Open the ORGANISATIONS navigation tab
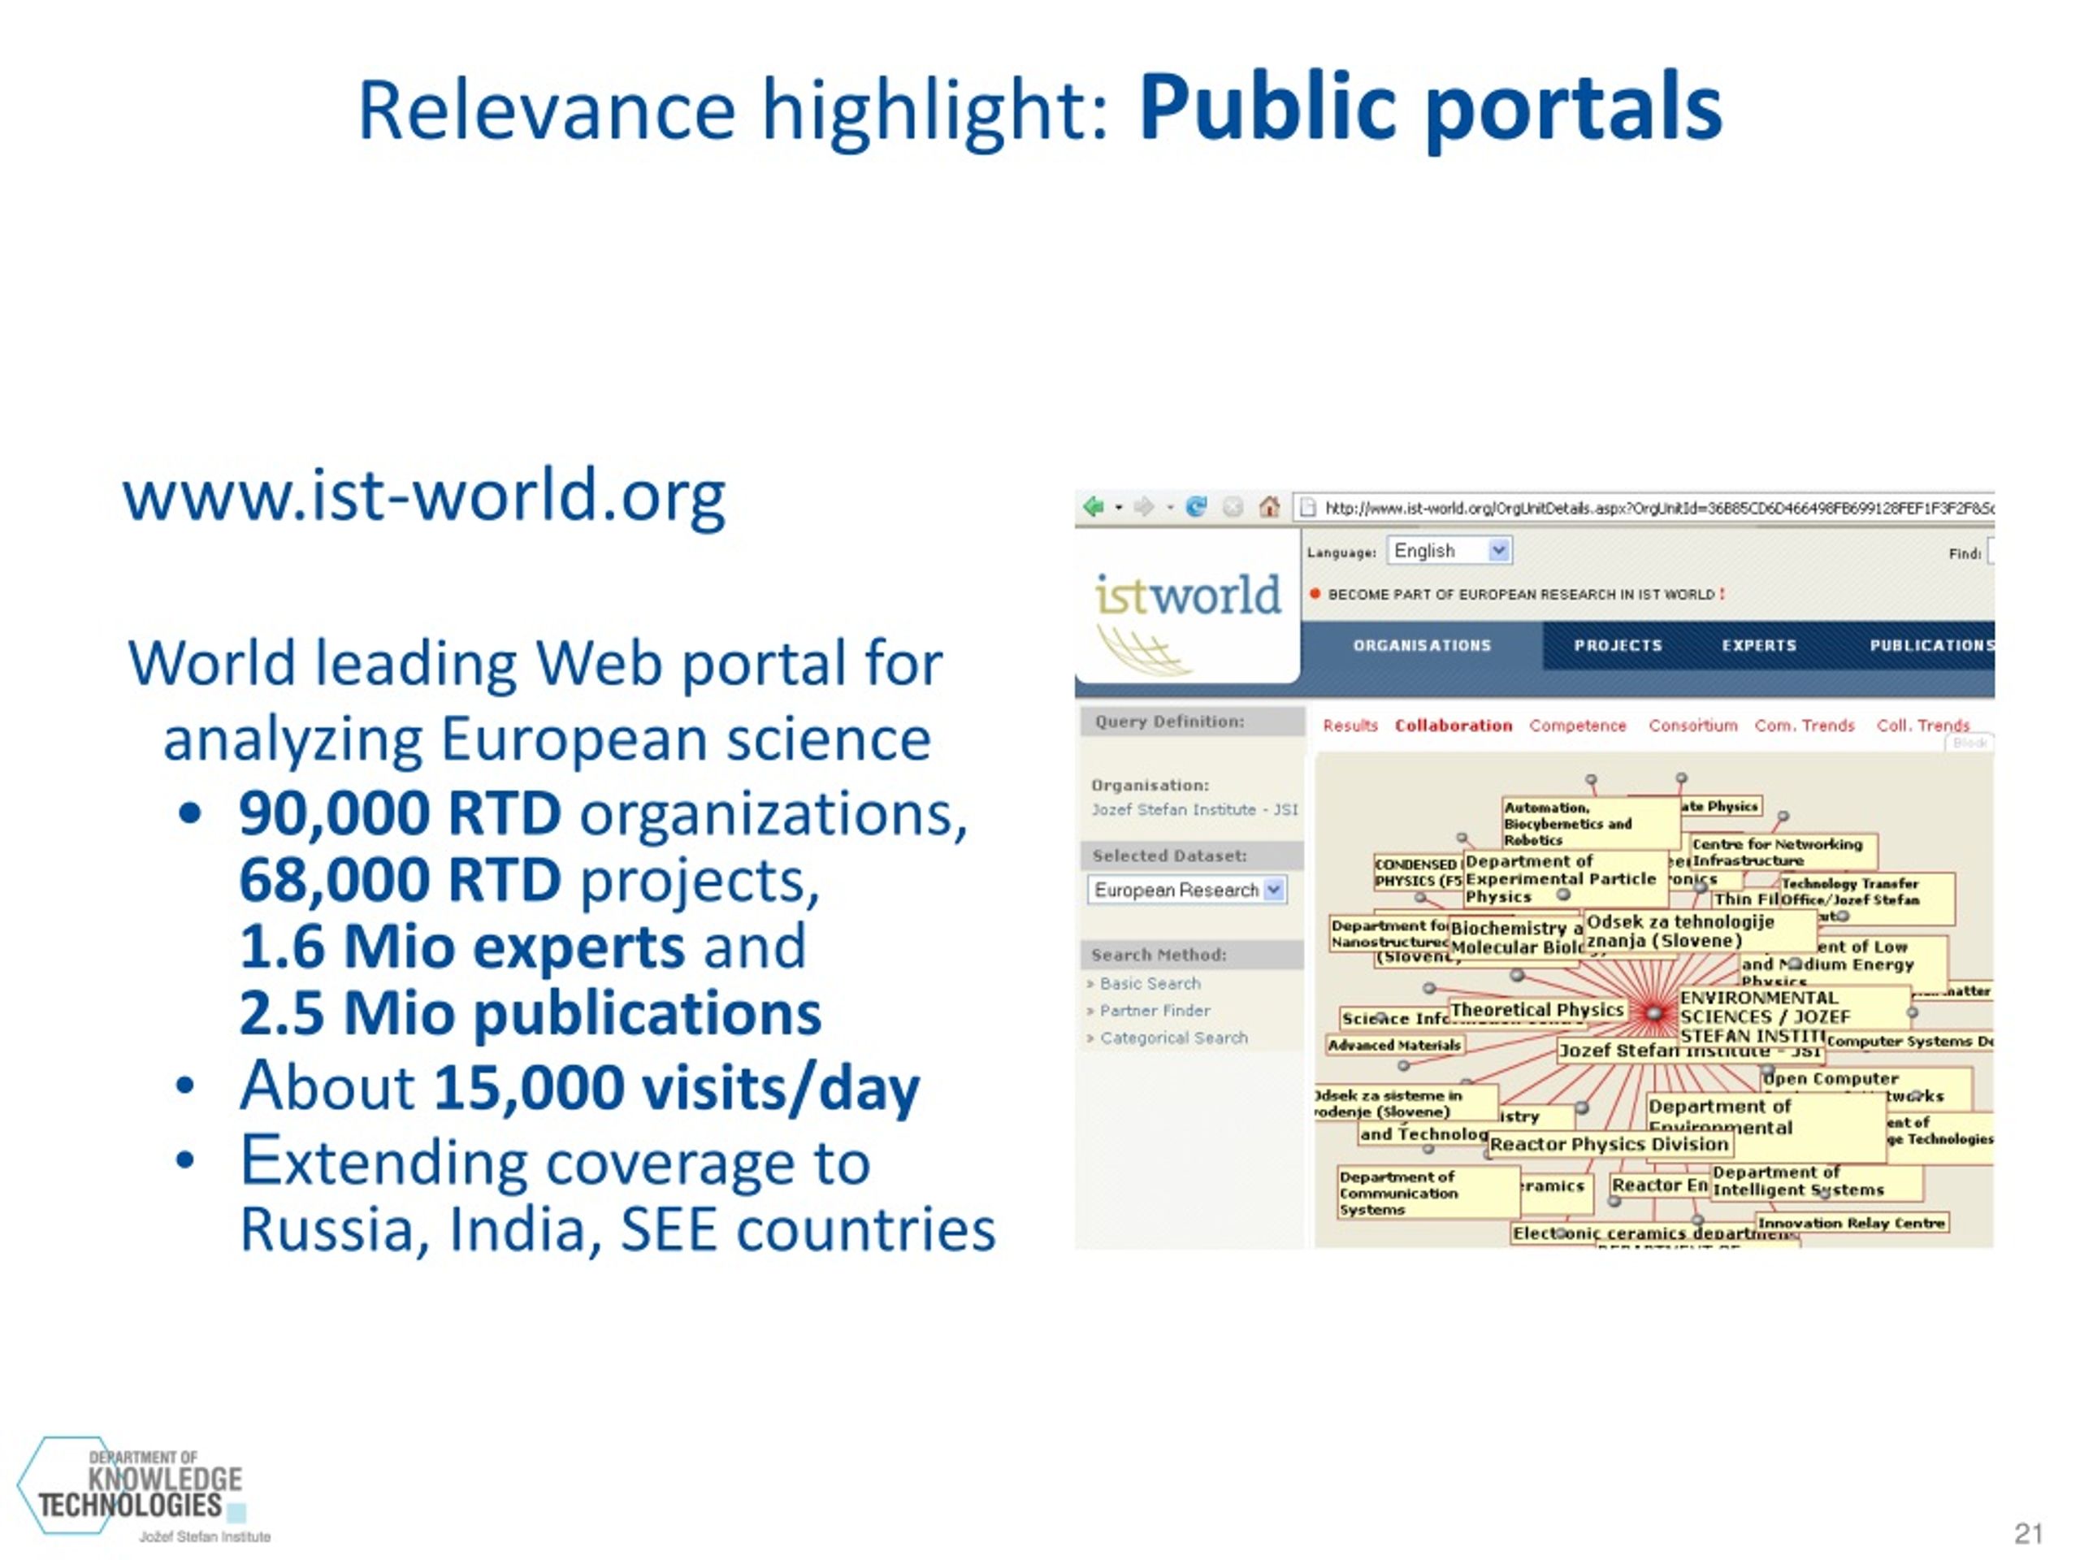The height and width of the screenshot is (1560, 2080). (1422, 645)
